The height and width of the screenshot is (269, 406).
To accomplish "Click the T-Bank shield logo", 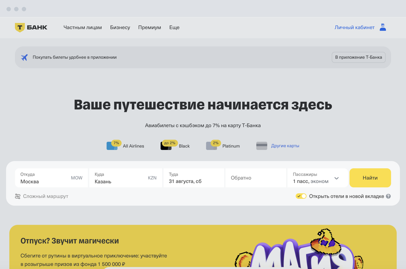I will point(20,27).
